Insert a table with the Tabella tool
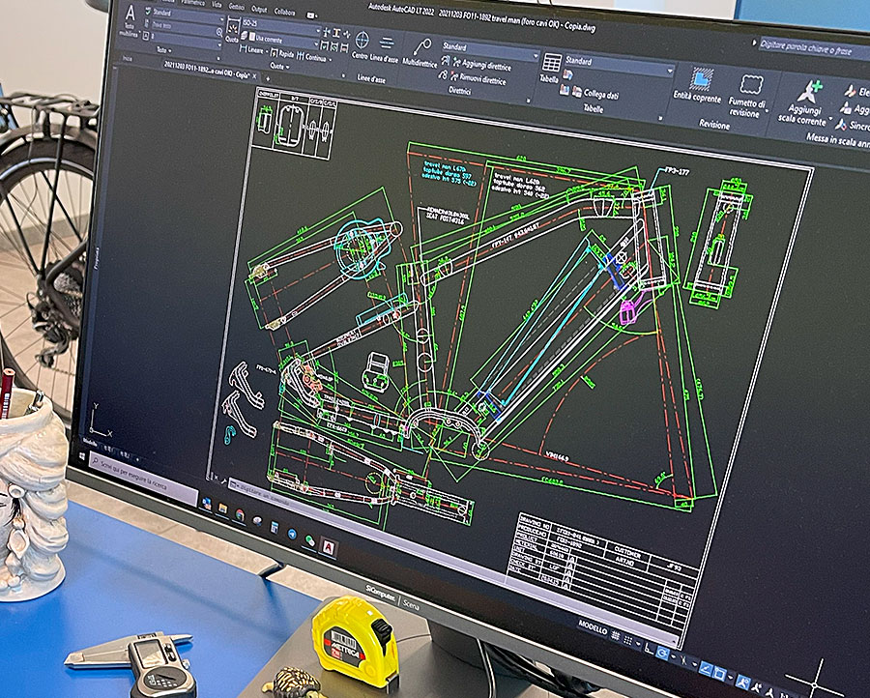This screenshot has width=870, height=698. [x=550, y=69]
